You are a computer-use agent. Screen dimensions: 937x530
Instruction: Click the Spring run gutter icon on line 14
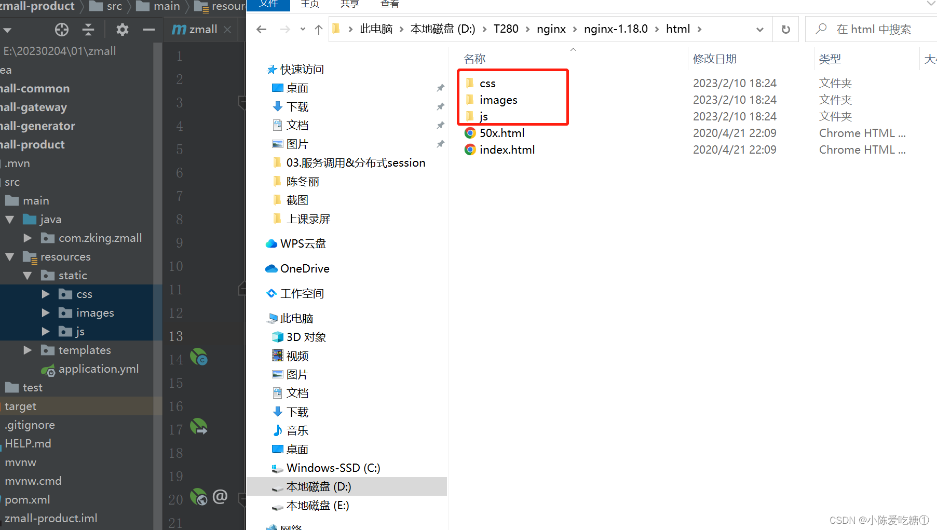tap(198, 357)
